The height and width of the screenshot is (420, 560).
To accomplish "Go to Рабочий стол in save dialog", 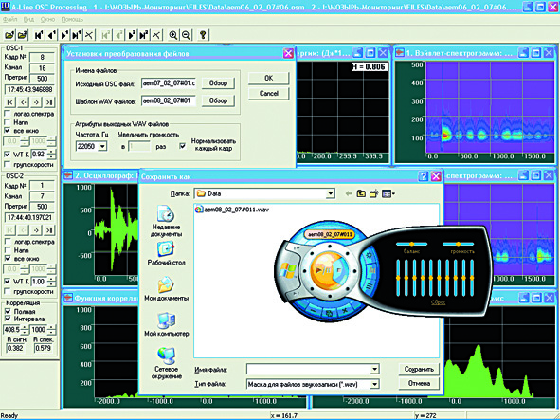I will (166, 253).
